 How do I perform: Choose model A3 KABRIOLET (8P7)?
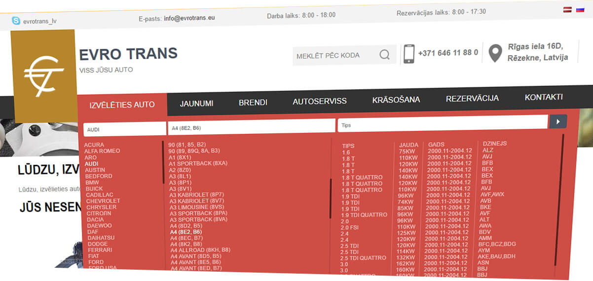click(x=197, y=194)
